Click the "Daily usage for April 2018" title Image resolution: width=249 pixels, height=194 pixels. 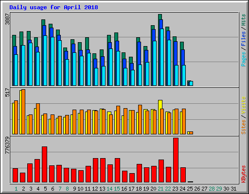point(53,7)
